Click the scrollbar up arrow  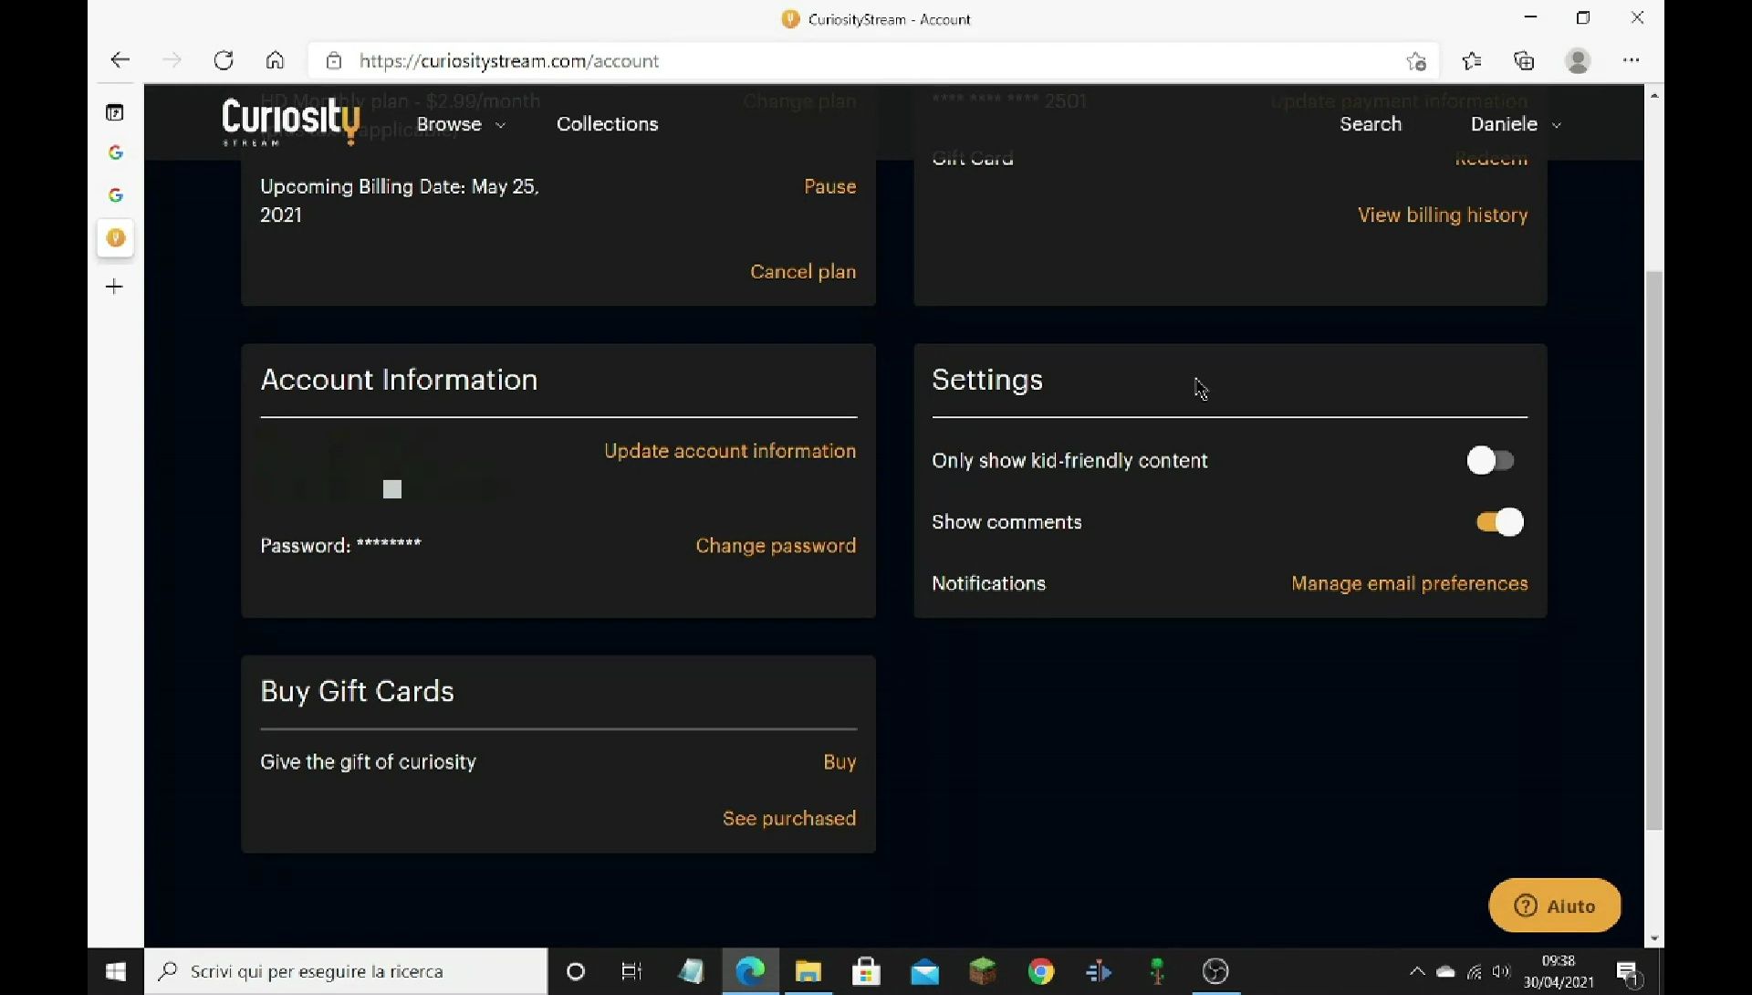click(x=1654, y=95)
